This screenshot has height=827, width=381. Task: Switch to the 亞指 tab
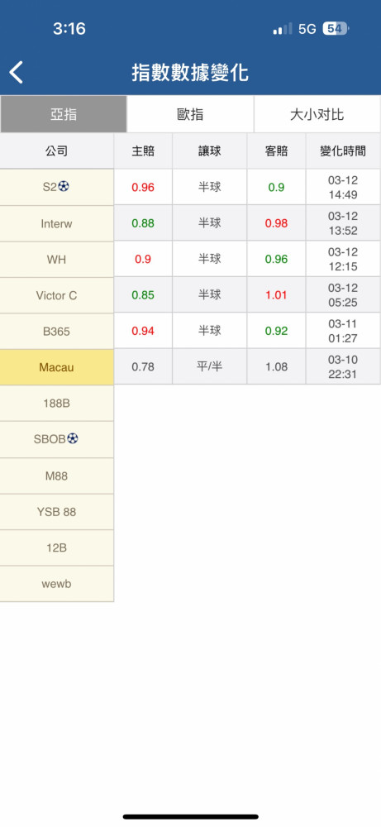(x=64, y=114)
